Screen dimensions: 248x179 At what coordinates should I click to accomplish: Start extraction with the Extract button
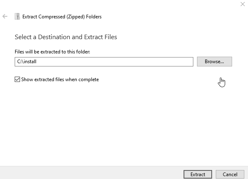(x=198, y=174)
